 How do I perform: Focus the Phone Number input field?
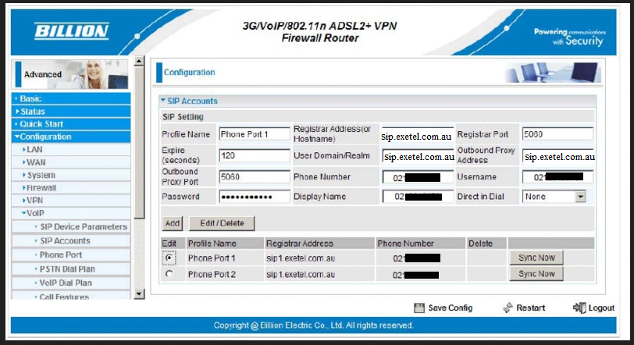point(418,177)
